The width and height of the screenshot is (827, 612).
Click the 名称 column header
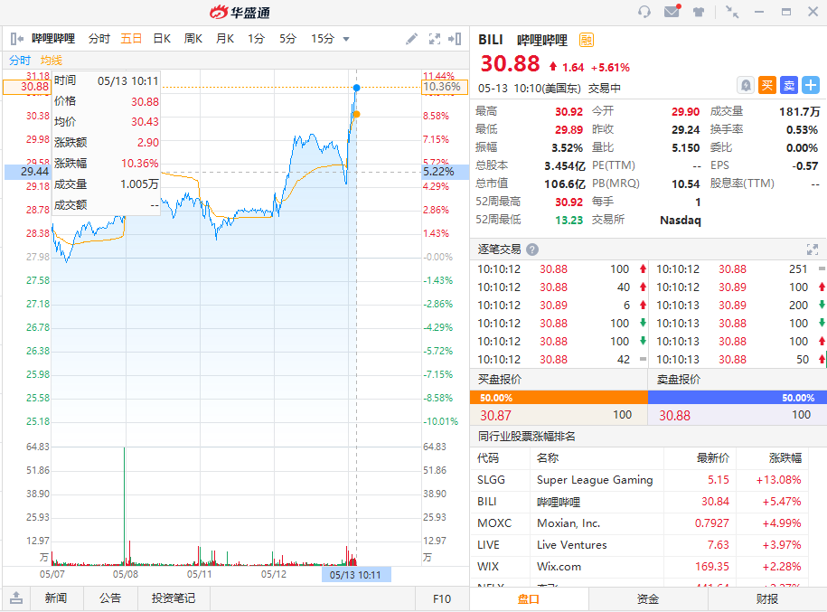click(548, 458)
